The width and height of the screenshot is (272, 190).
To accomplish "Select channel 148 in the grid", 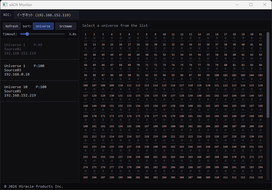I will [x=86, y=108].
